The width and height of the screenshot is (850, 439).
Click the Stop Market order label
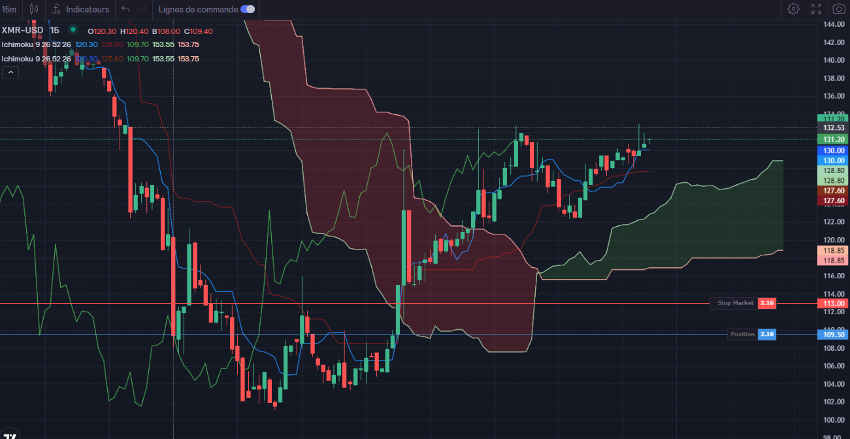(735, 303)
